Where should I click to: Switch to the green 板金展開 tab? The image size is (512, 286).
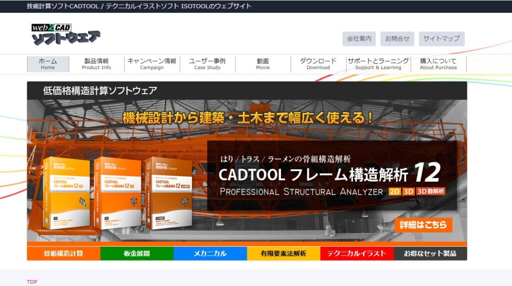137,254
